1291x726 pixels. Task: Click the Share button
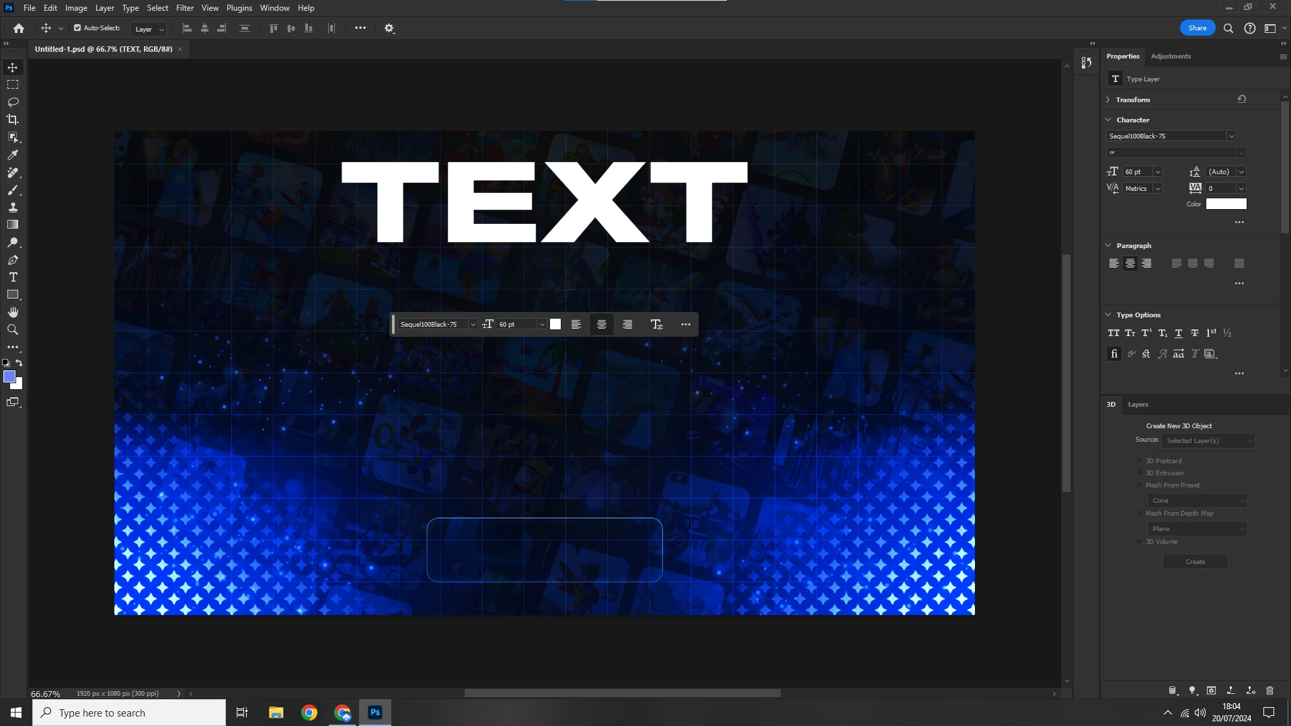click(x=1197, y=28)
